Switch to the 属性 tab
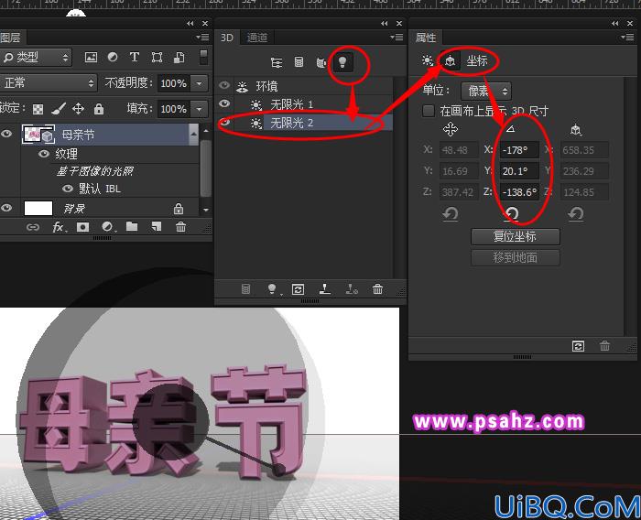Image resolution: width=641 pixels, height=520 pixels. coord(426,38)
